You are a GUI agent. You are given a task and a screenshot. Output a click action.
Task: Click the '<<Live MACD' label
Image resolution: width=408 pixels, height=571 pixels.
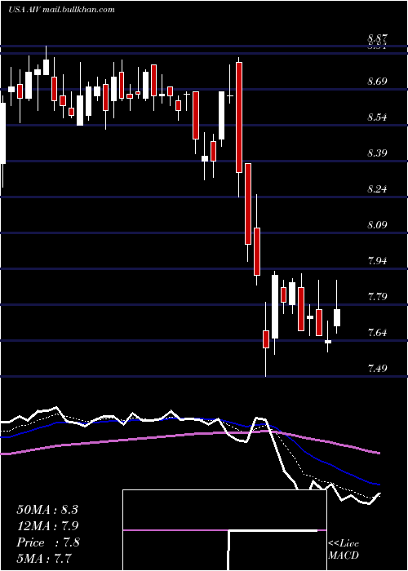(344, 549)
